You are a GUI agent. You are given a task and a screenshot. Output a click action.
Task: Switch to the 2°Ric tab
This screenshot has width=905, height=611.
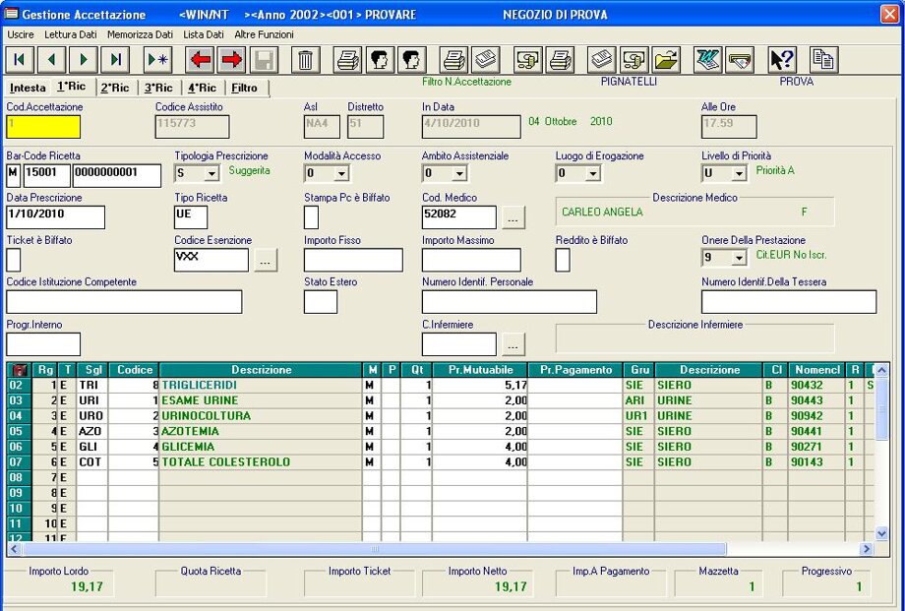(114, 88)
